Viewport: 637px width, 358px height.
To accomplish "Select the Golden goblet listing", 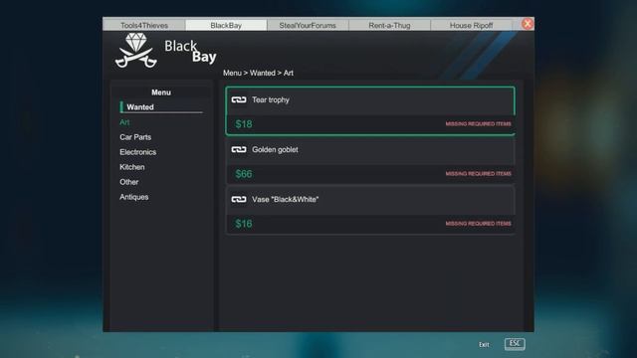I will (x=370, y=161).
